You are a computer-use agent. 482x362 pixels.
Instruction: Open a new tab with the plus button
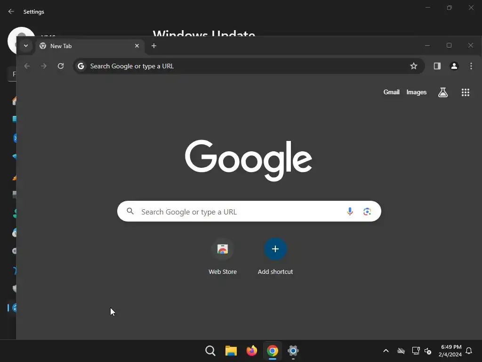click(x=154, y=46)
